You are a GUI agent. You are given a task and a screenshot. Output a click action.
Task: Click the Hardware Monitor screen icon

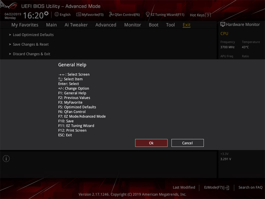tap(223, 24)
